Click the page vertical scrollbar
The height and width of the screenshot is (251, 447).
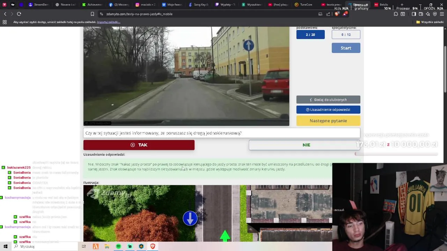pyautogui.click(x=445, y=70)
